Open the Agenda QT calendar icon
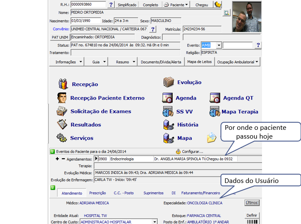 coord(215,98)
